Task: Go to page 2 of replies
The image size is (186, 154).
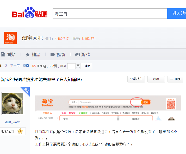Action: pyautogui.click(x=6, y=66)
